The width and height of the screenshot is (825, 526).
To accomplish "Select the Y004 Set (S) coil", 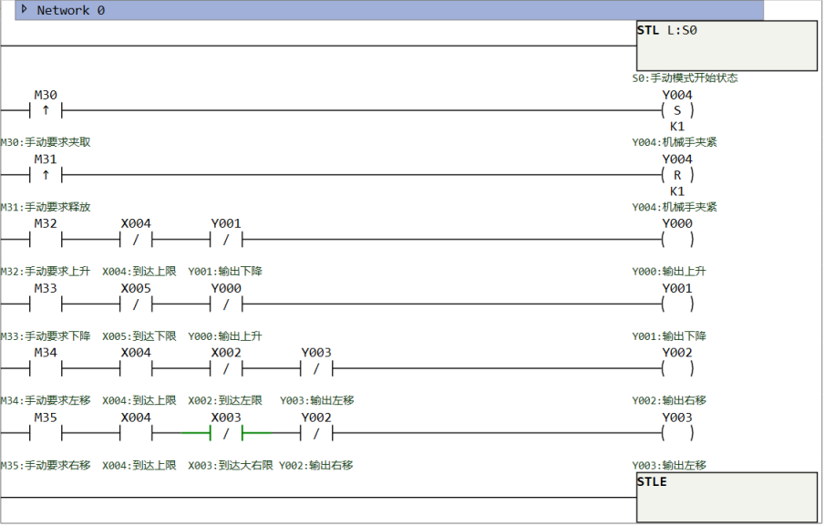I will [676, 110].
